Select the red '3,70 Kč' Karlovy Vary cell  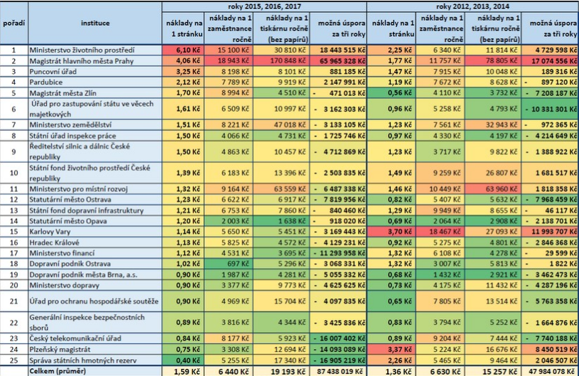tap(391, 232)
